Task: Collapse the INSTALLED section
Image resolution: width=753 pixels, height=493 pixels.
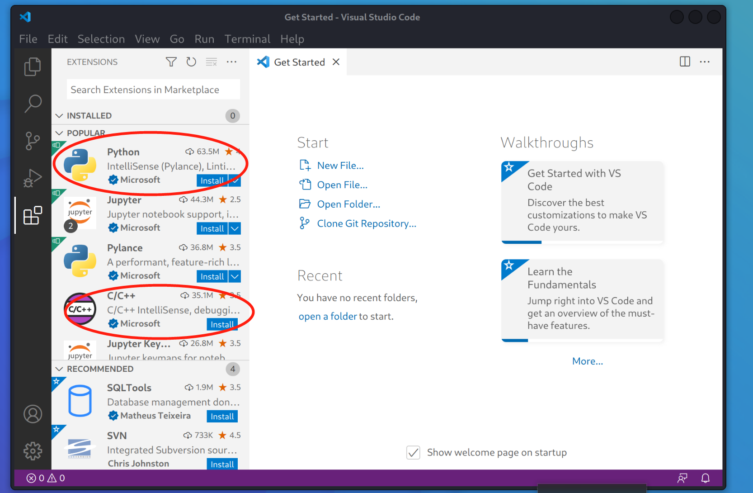Action: 59,116
